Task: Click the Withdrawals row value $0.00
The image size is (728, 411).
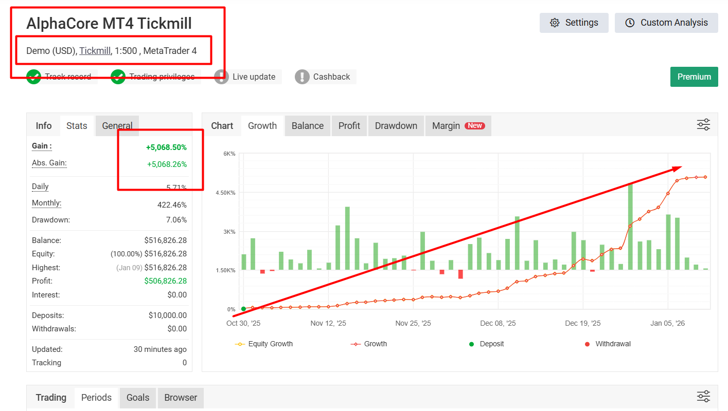Action: tap(176, 329)
